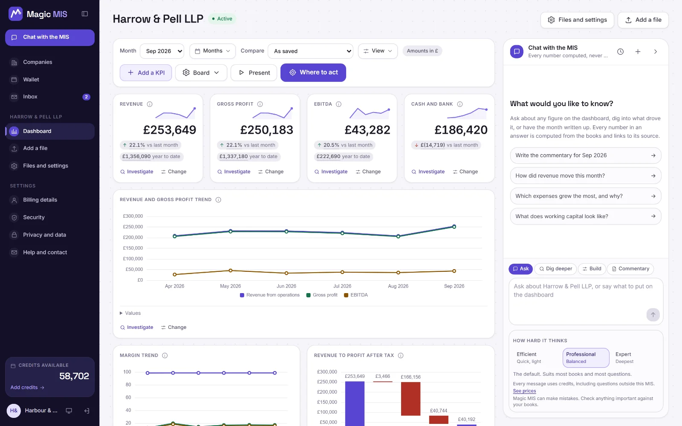
Task: Click the Present button
Action: 254,73
